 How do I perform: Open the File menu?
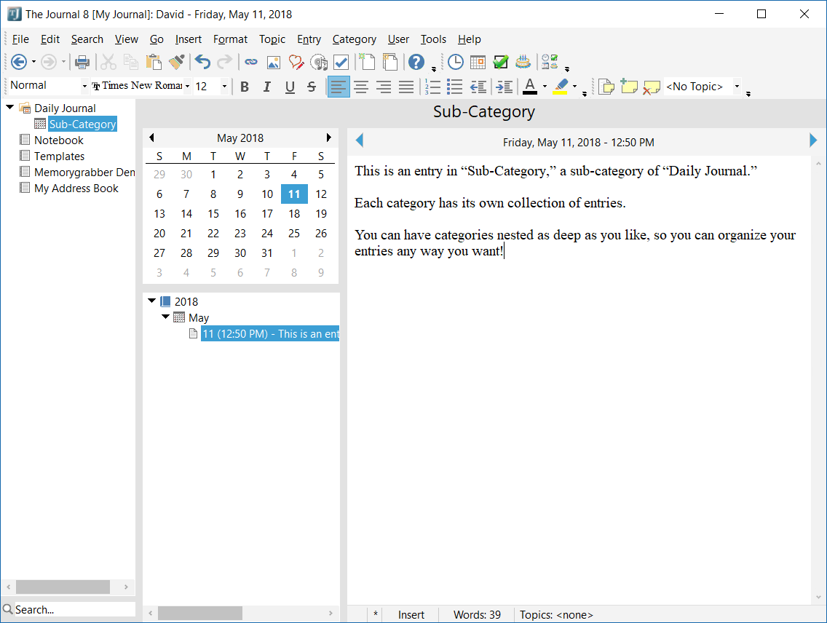click(x=20, y=39)
